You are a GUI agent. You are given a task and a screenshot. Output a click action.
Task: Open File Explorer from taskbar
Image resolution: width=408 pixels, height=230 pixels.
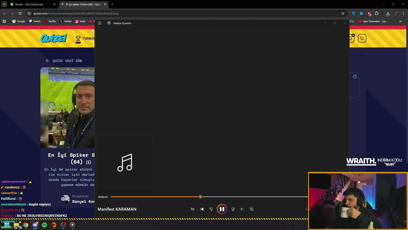pyautogui.click(x=16, y=225)
